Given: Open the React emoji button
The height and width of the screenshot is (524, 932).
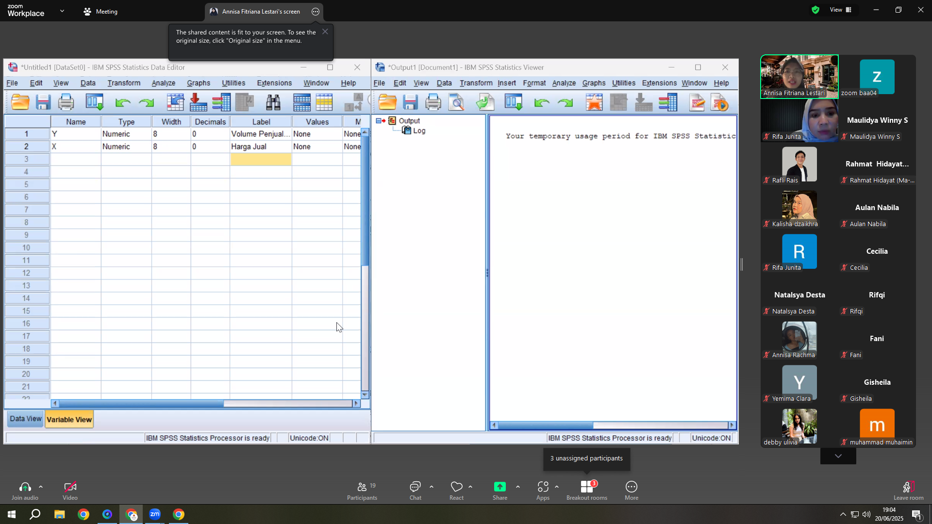Looking at the screenshot, I should coord(457,491).
